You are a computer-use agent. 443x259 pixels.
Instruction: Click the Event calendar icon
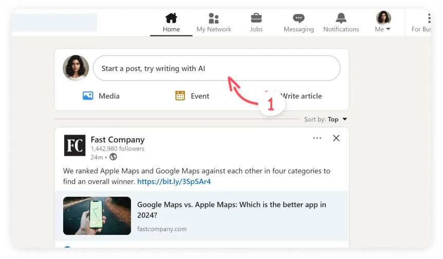[180, 96]
